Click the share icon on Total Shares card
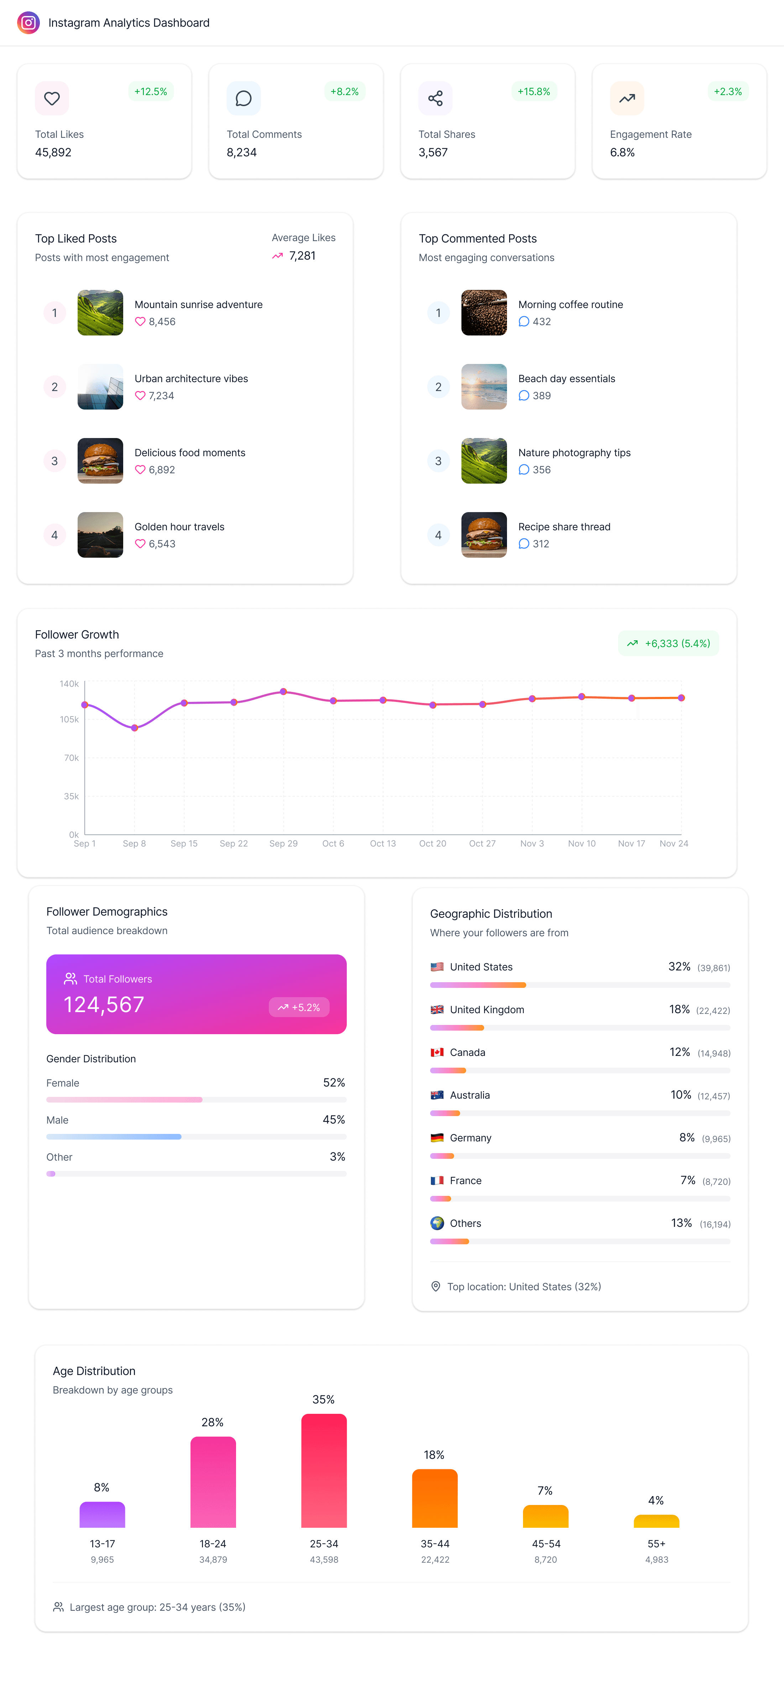This screenshot has width=784, height=1698. pyautogui.click(x=435, y=98)
